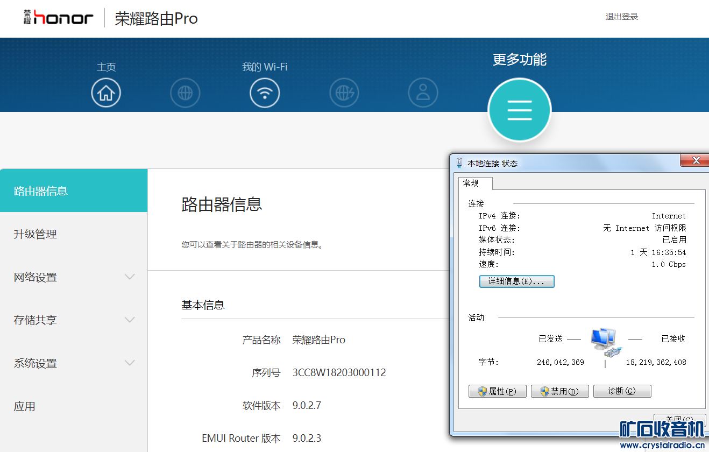709x452 pixels.
Task: Select 路由器信息 in sidebar
Action: tap(74, 190)
